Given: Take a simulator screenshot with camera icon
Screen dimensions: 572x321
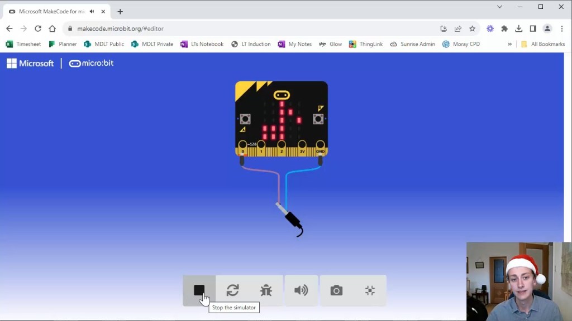Looking at the screenshot, I should (x=336, y=290).
